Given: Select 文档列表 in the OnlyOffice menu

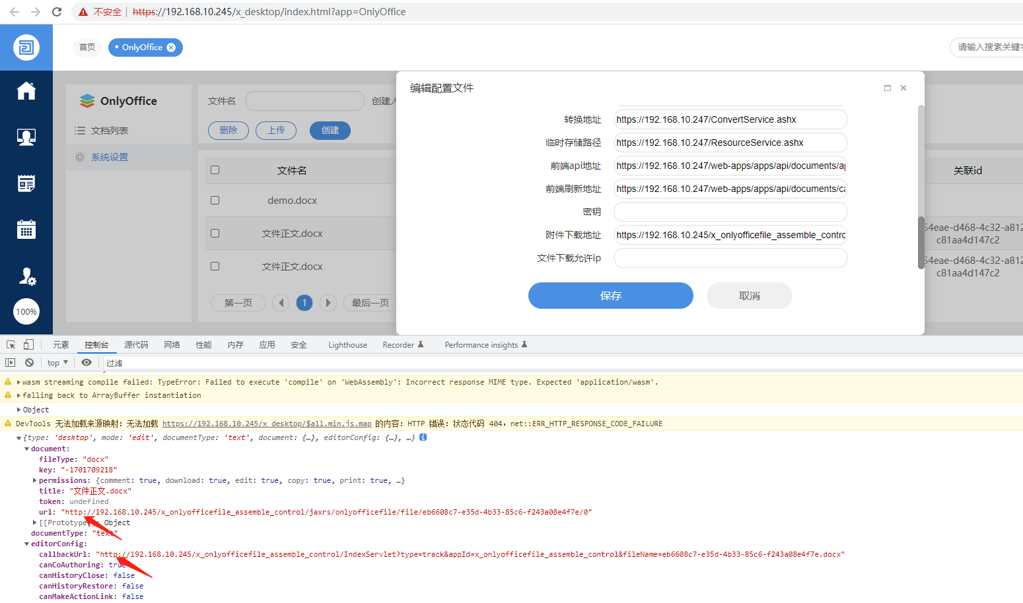Looking at the screenshot, I should (110, 131).
